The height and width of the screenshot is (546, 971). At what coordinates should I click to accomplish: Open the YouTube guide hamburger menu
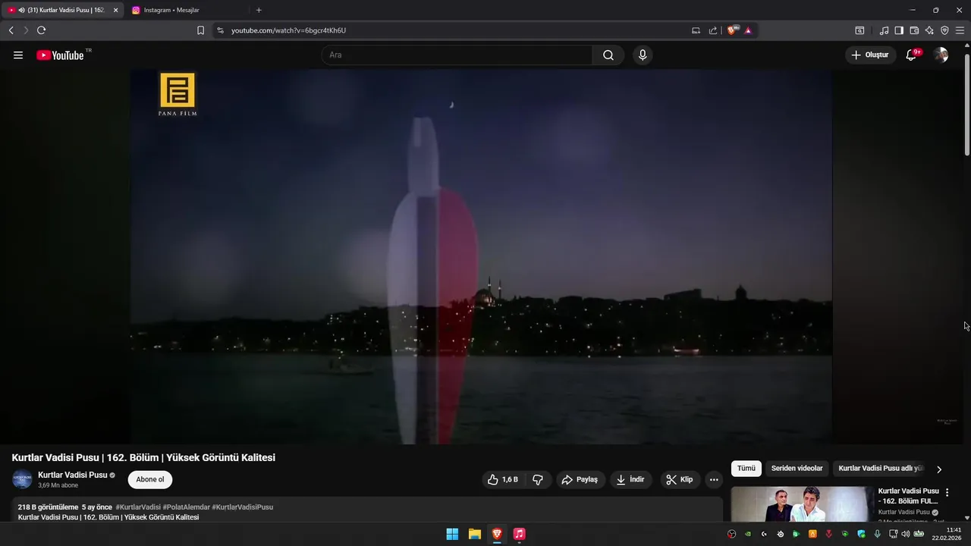click(x=18, y=55)
